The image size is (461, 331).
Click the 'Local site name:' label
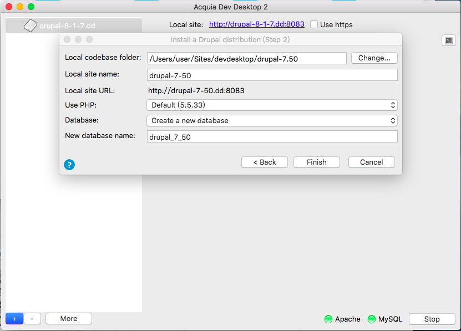pos(92,74)
